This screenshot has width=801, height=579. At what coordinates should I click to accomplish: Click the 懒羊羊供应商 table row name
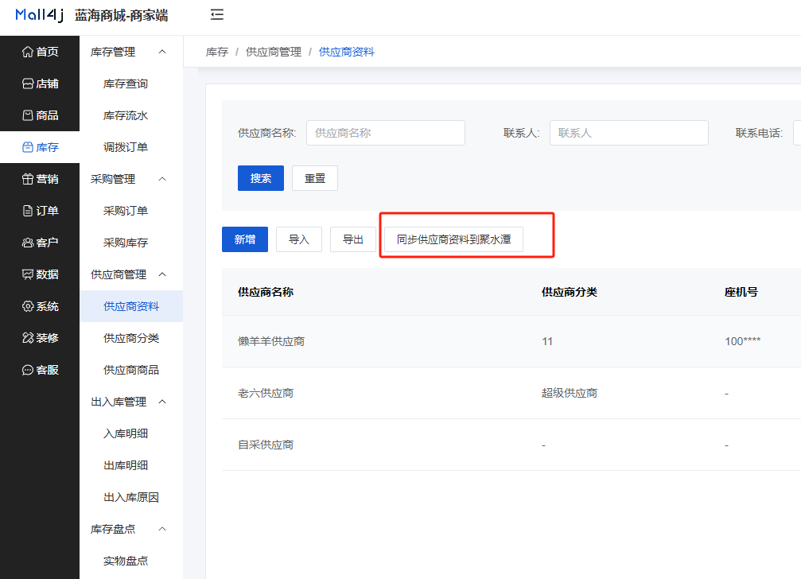point(271,341)
